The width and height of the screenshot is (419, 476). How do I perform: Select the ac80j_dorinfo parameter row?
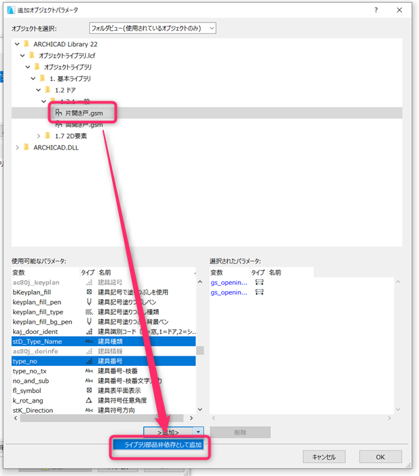103,352
